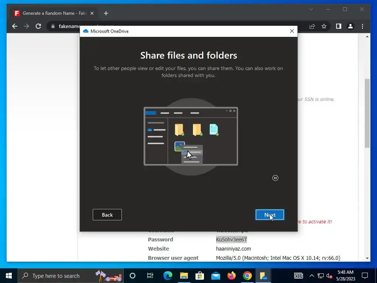Open Microsoft Store from taskbar
This screenshot has height=283, width=377.
[200, 276]
